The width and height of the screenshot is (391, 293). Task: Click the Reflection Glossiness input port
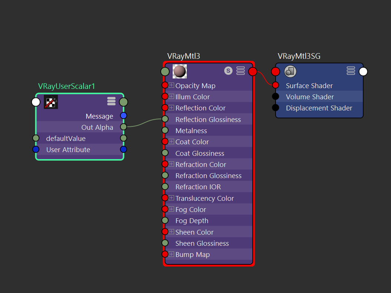coord(165,119)
